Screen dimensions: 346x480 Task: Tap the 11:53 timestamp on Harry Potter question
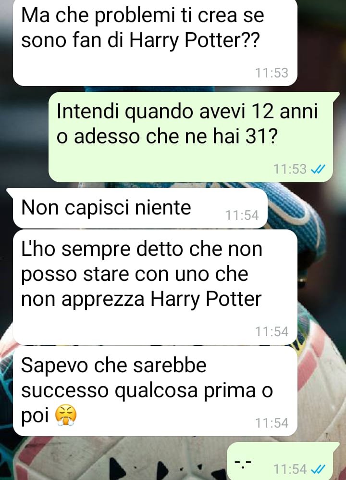point(272,73)
